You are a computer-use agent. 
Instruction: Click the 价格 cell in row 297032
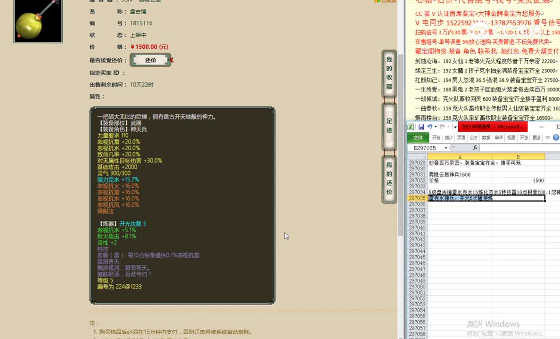[x=460, y=180]
